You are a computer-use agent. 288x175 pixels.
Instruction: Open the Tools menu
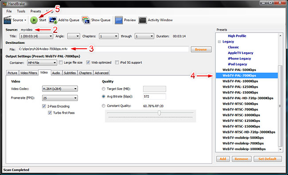21,11
